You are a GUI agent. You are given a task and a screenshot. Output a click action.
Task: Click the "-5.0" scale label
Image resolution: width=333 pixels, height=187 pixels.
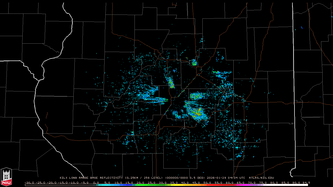(x=85, y=183)
